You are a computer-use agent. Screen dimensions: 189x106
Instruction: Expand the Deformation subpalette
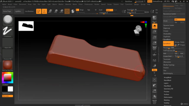tap(168, 97)
